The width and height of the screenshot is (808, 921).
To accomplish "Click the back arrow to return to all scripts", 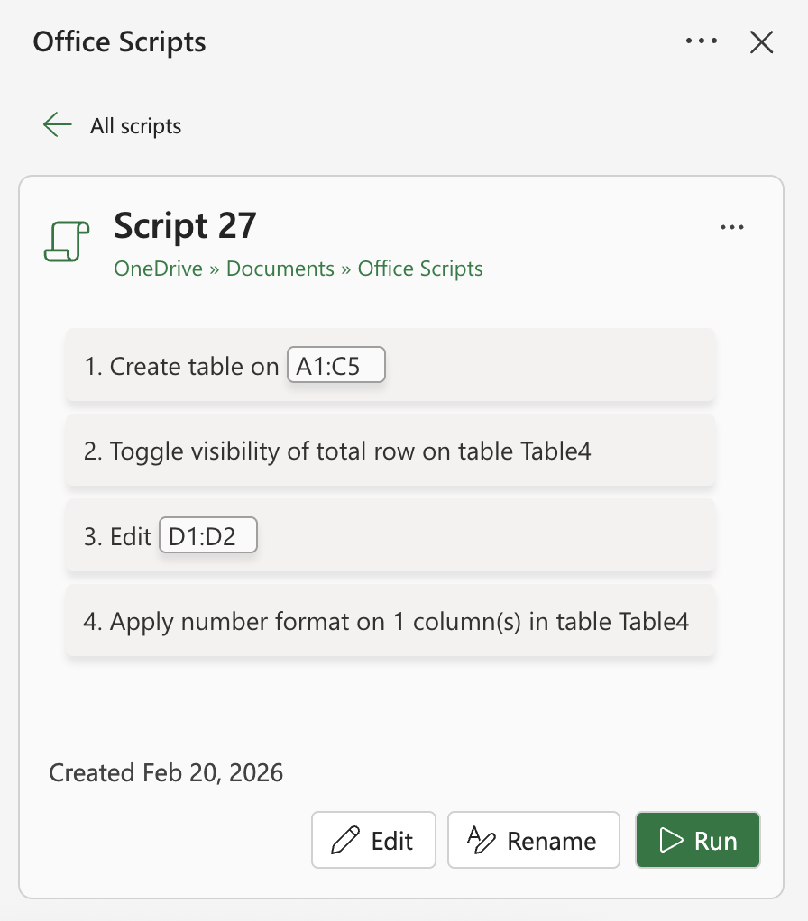I will (57, 125).
